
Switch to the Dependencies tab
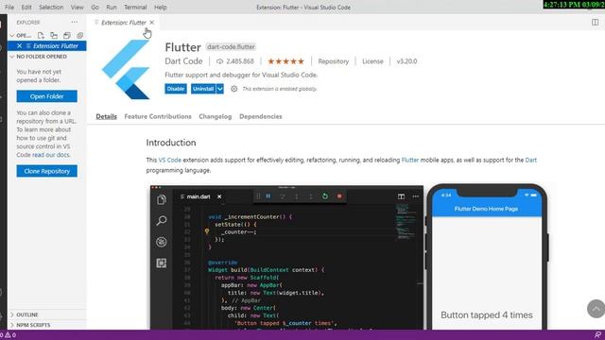tap(261, 116)
